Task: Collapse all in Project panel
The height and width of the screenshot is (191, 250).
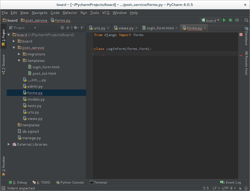Action: tap(68, 28)
